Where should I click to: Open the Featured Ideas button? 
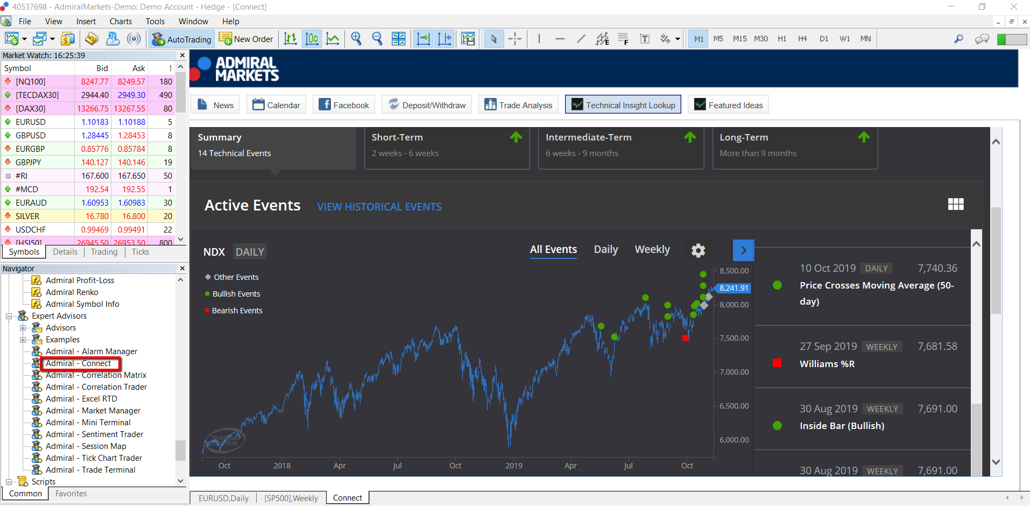point(728,105)
